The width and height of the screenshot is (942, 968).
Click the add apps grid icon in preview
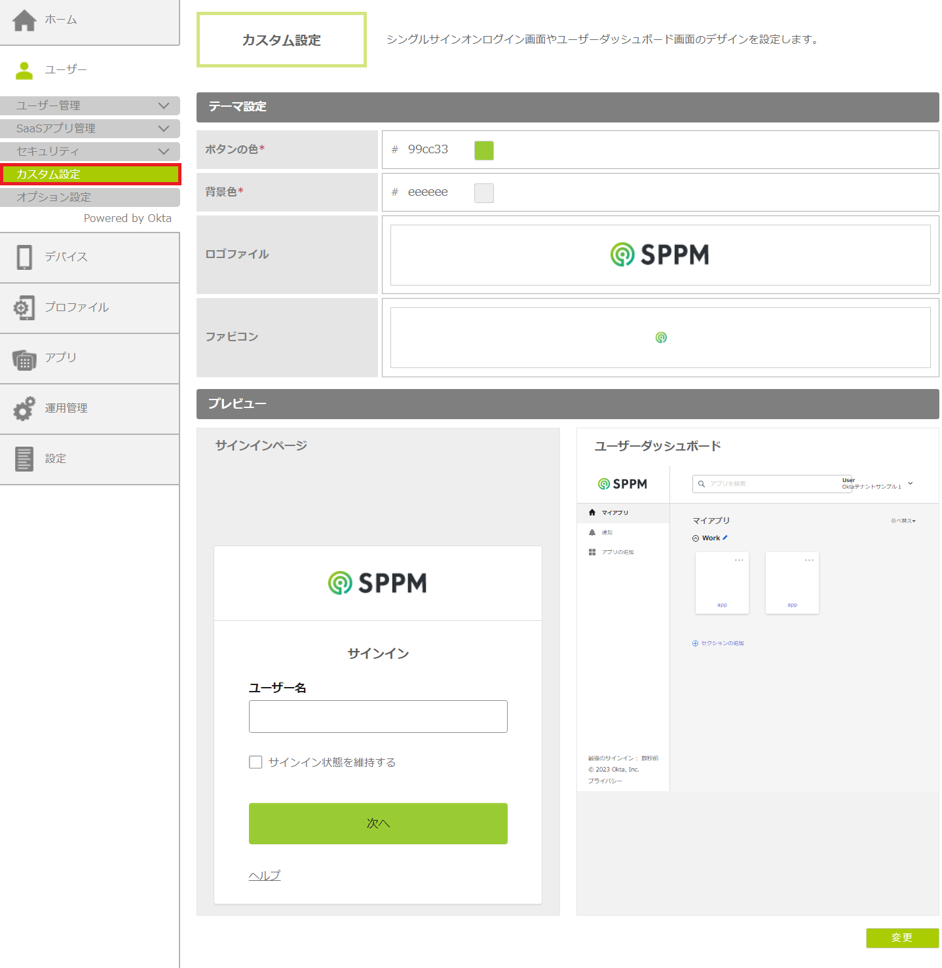592,552
